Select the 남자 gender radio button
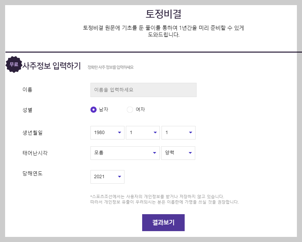 coord(94,110)
